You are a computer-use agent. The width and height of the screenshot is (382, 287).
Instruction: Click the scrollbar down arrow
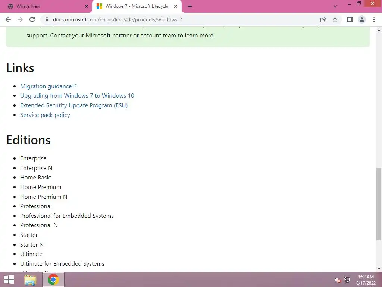(379, 269)
